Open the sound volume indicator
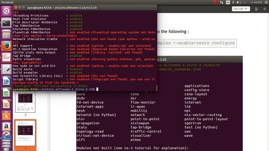The width and height of the screenshot is (269, 151). (x=245, y=2)
